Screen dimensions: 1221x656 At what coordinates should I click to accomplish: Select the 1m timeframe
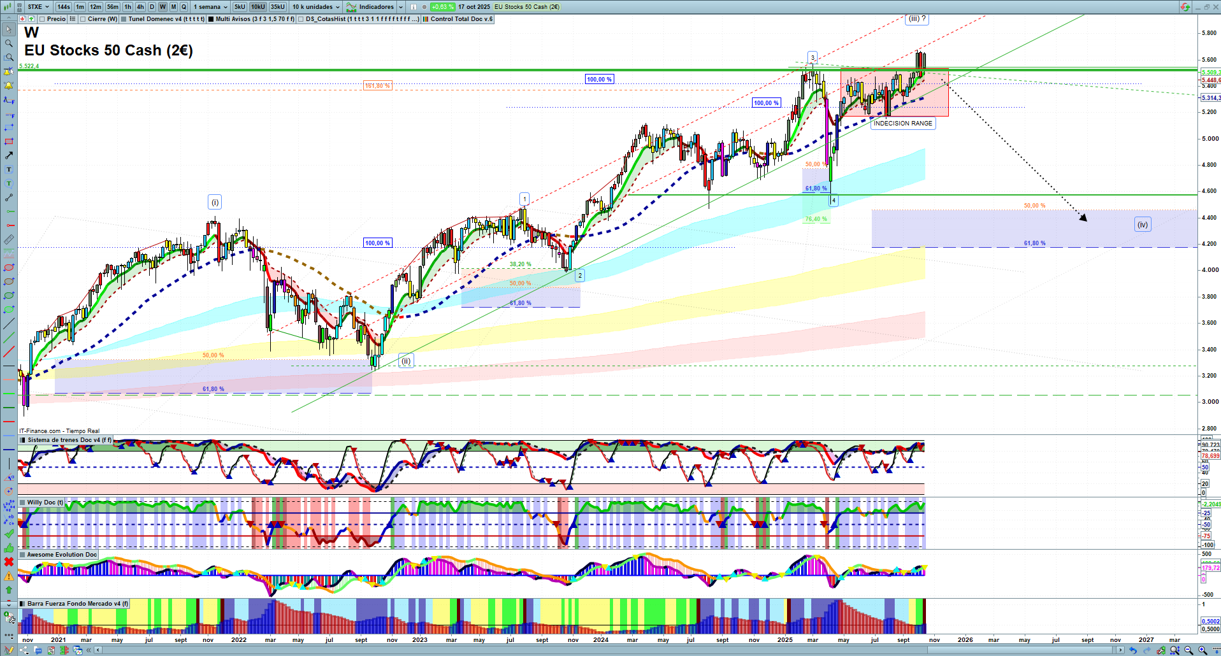click(80, 7)
